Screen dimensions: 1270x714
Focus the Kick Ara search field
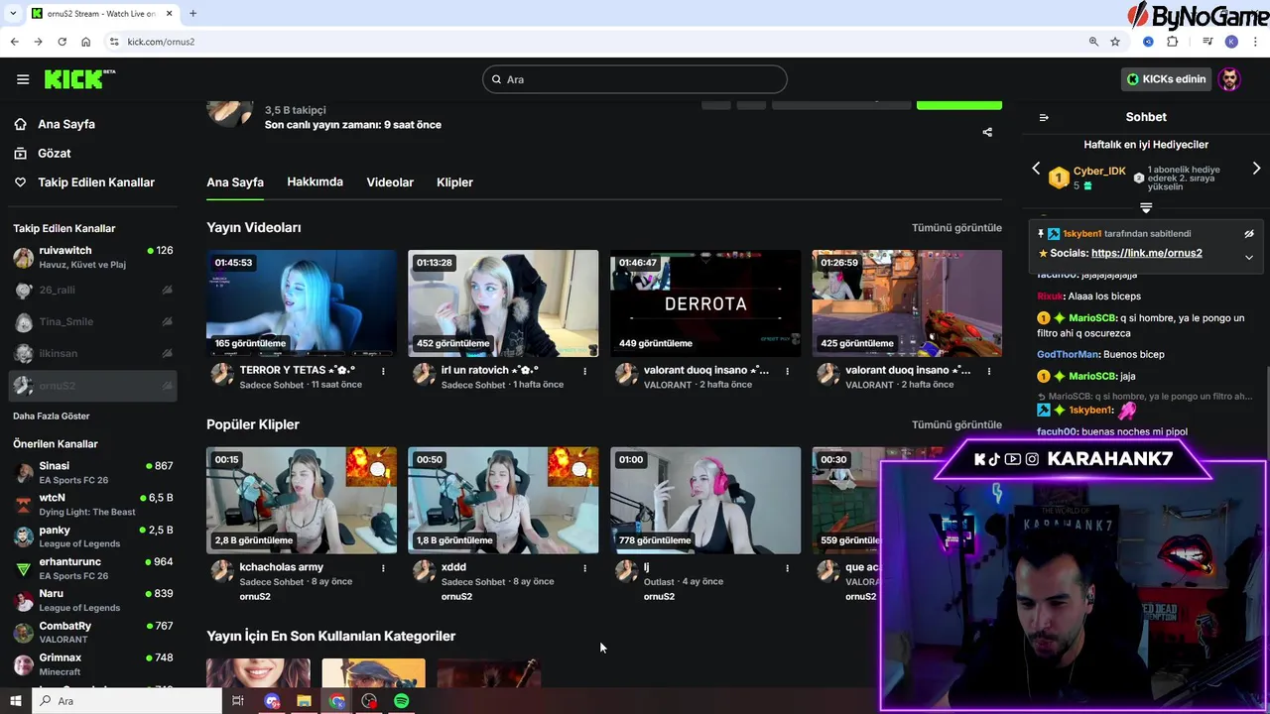635,79
